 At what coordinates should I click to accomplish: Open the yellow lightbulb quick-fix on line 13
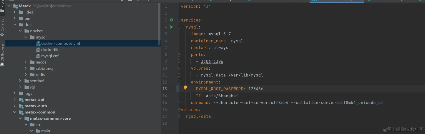[185, 88]
